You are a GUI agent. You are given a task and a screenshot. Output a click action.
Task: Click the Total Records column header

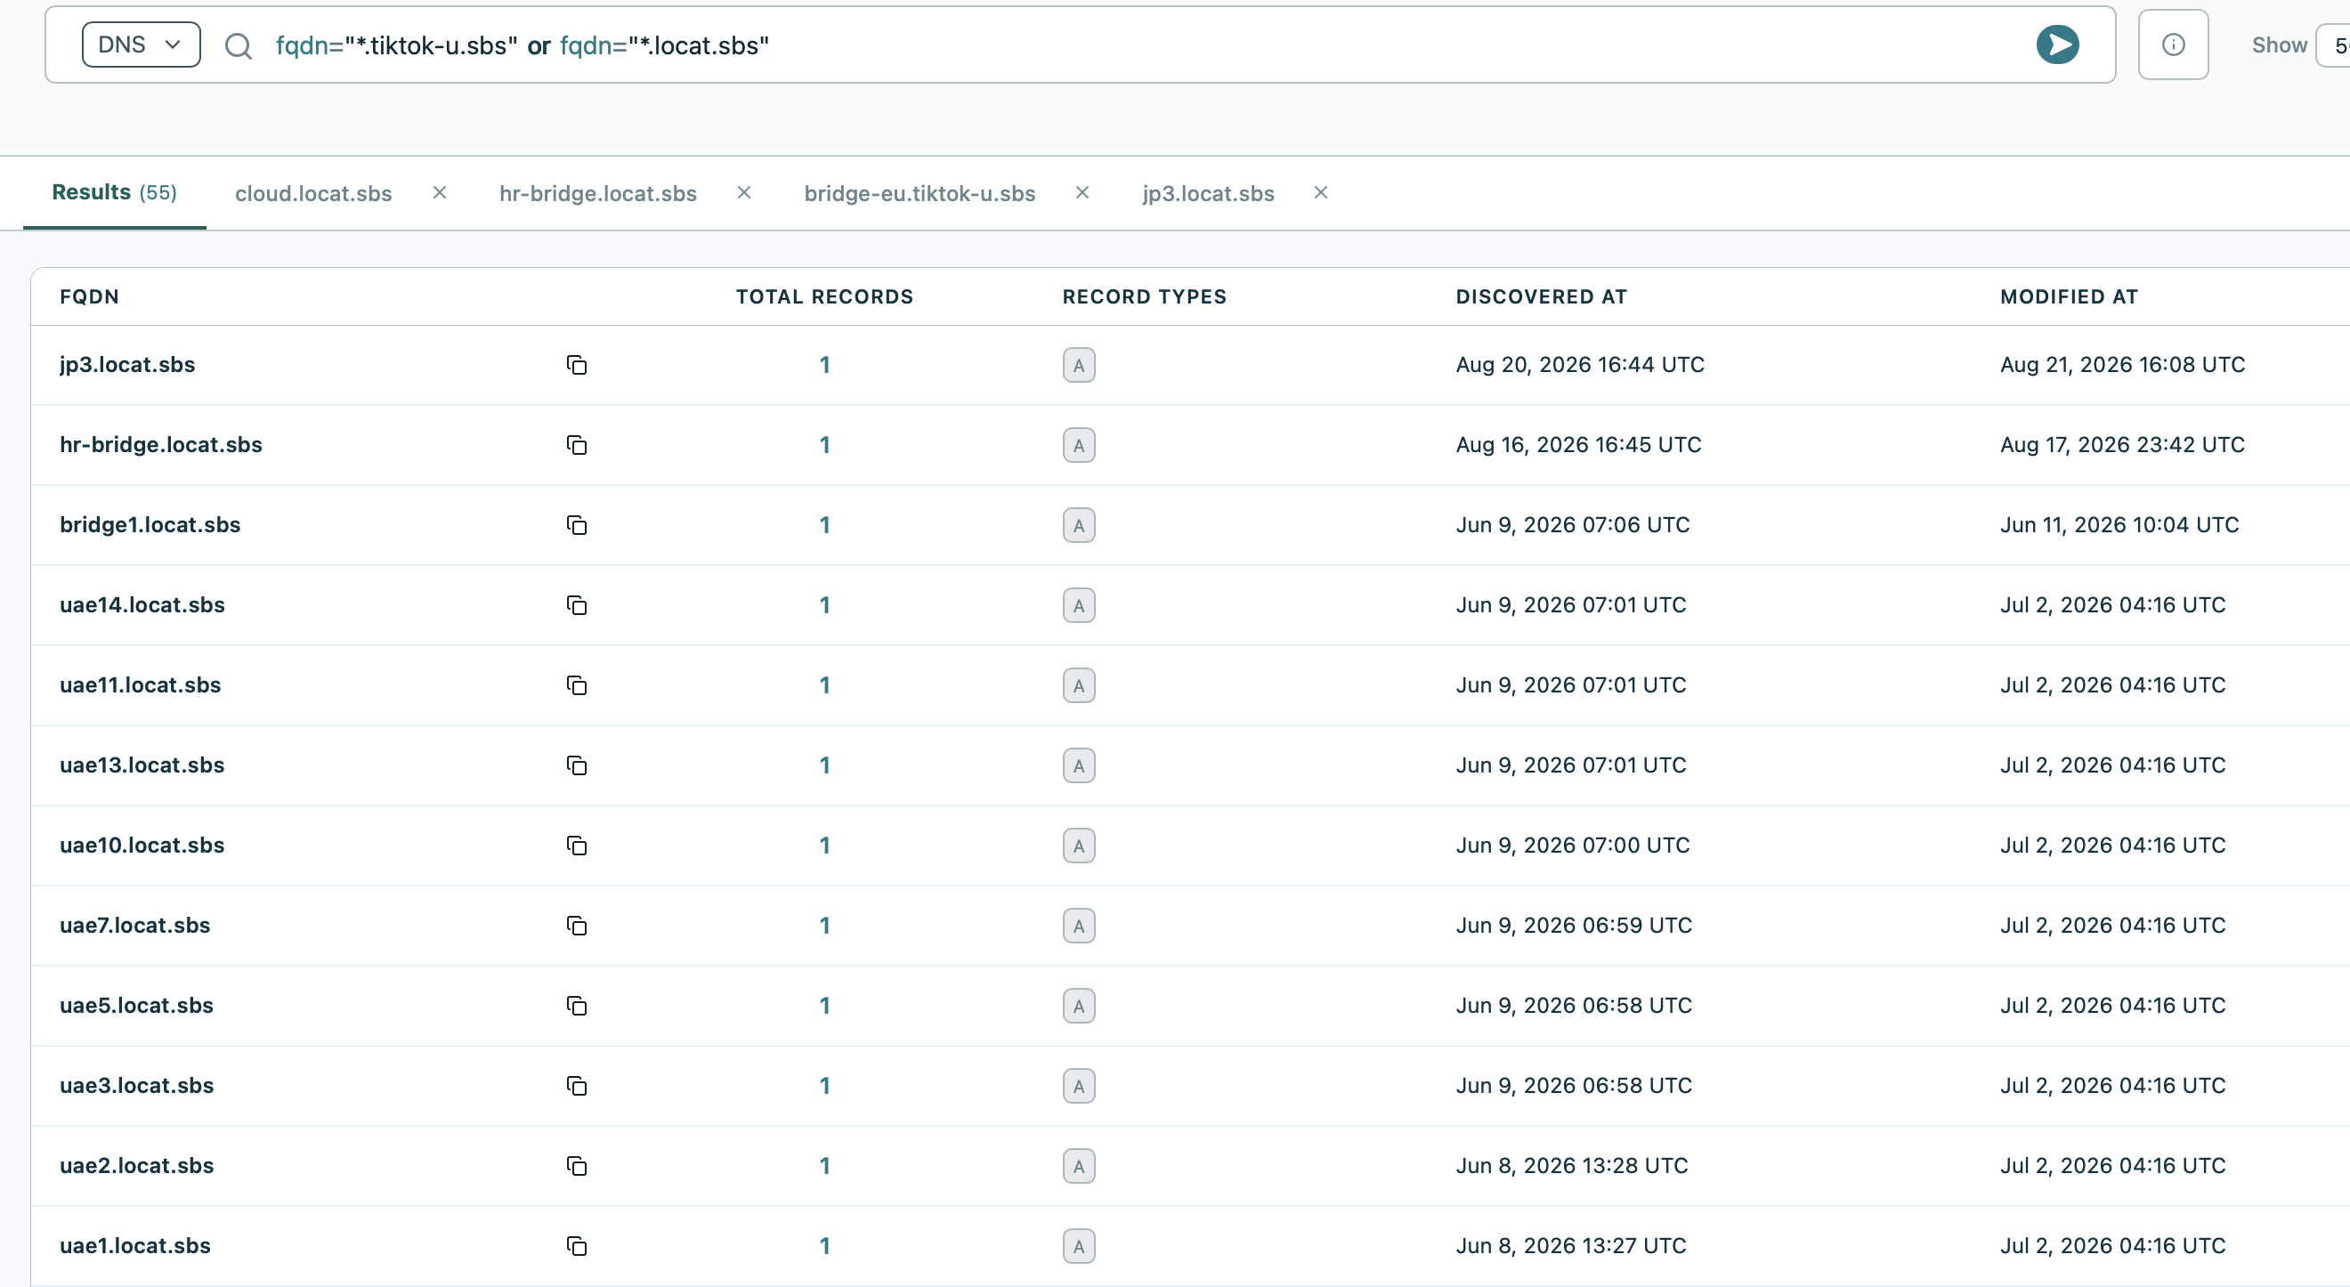[x=824, y=296]
